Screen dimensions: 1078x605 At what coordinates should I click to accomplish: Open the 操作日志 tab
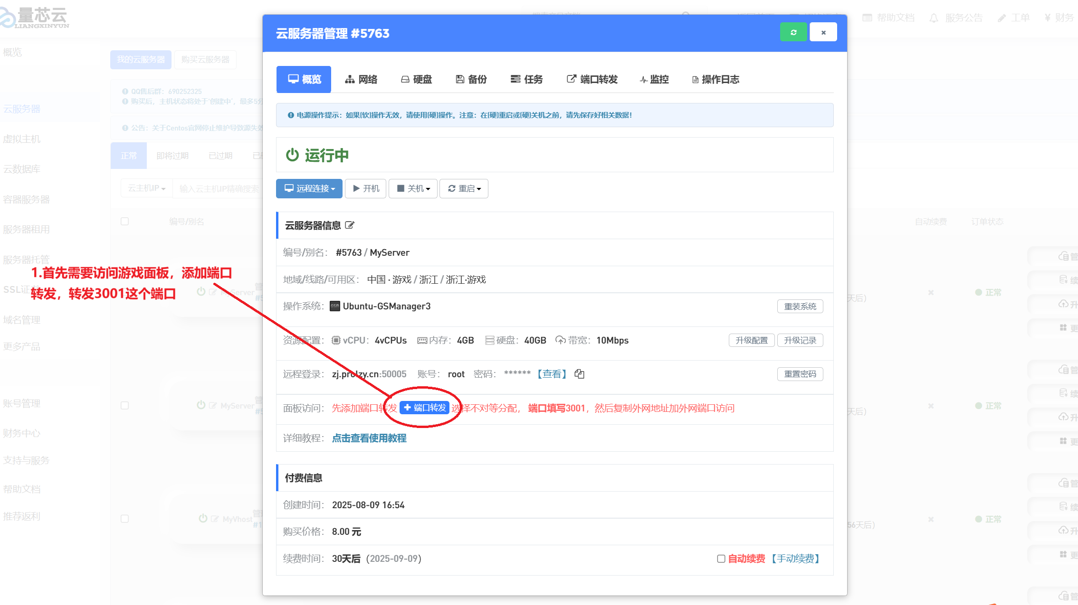[x=715, y=79]
